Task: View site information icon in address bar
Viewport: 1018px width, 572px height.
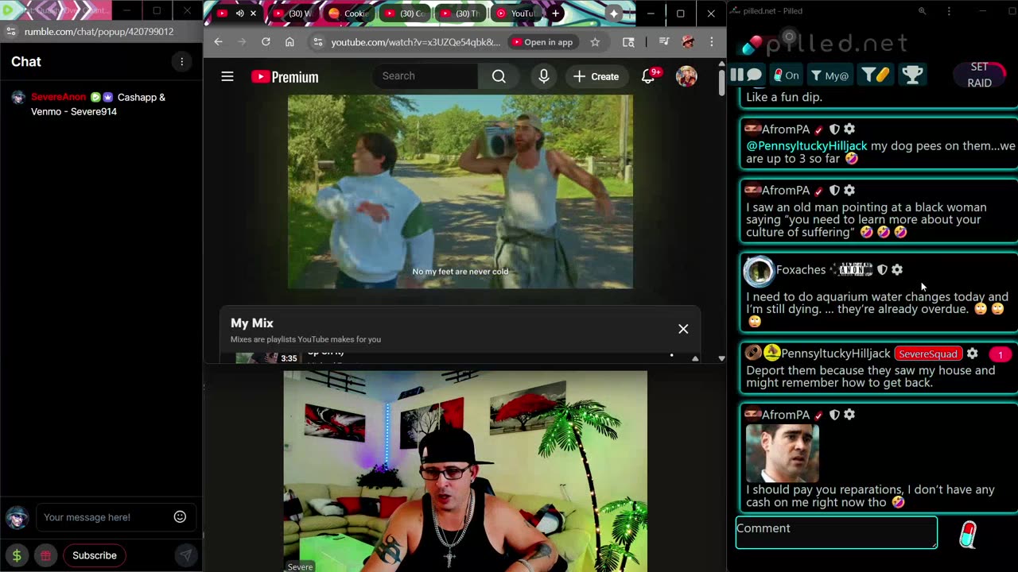Action: (317, 42)
